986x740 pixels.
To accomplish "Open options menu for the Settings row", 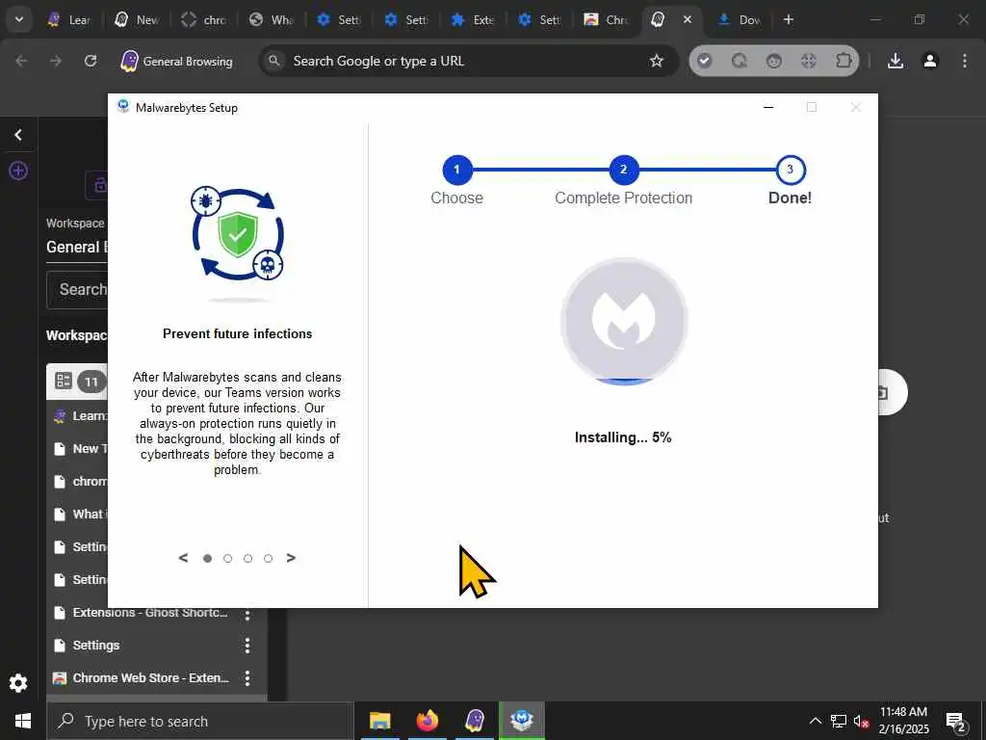I will (247, 645).
